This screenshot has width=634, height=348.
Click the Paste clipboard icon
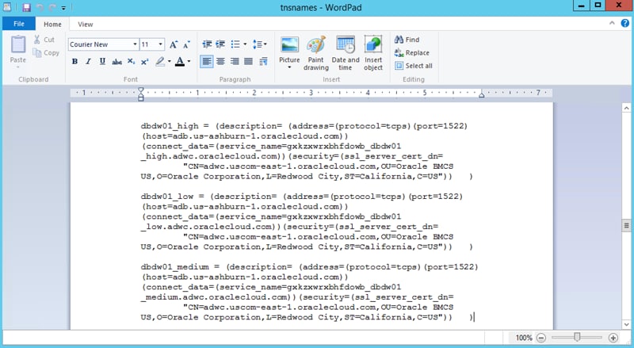[18, 44]
